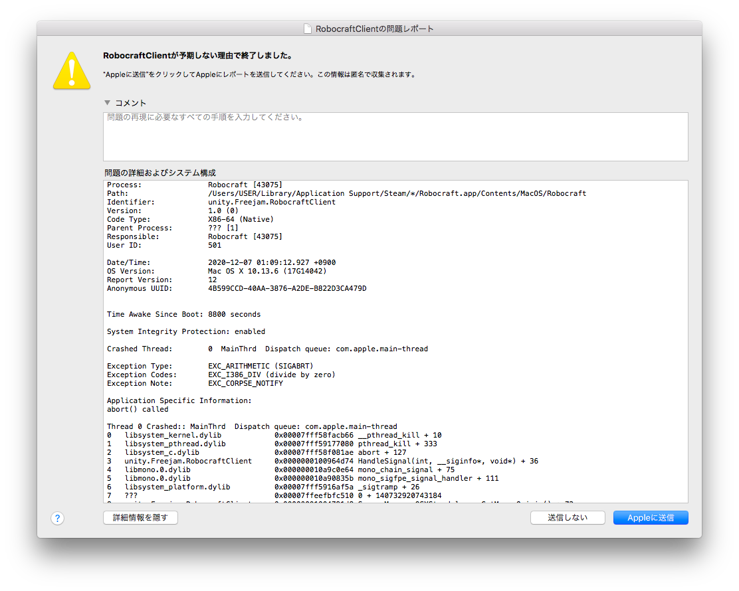Click Application Specific Information: line
This screenshot has height=591, width=739.
pos(179,400)
